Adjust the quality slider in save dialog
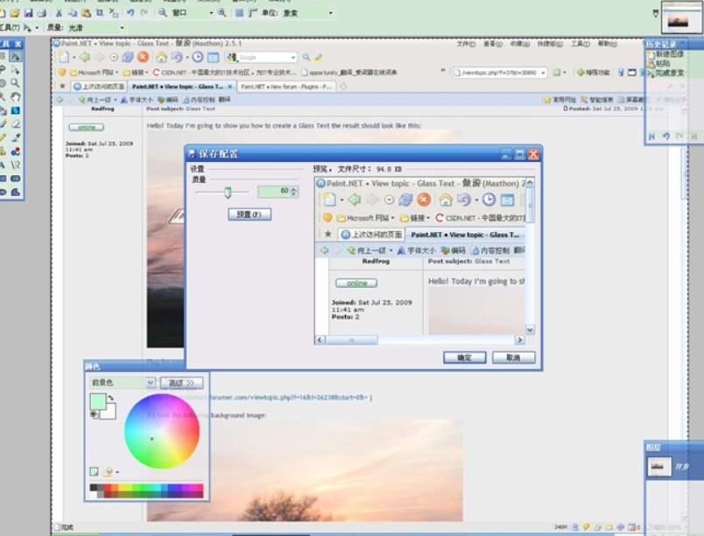Image resolution: width=704 pixels, height=536 pixels. (x=228, y=192)
